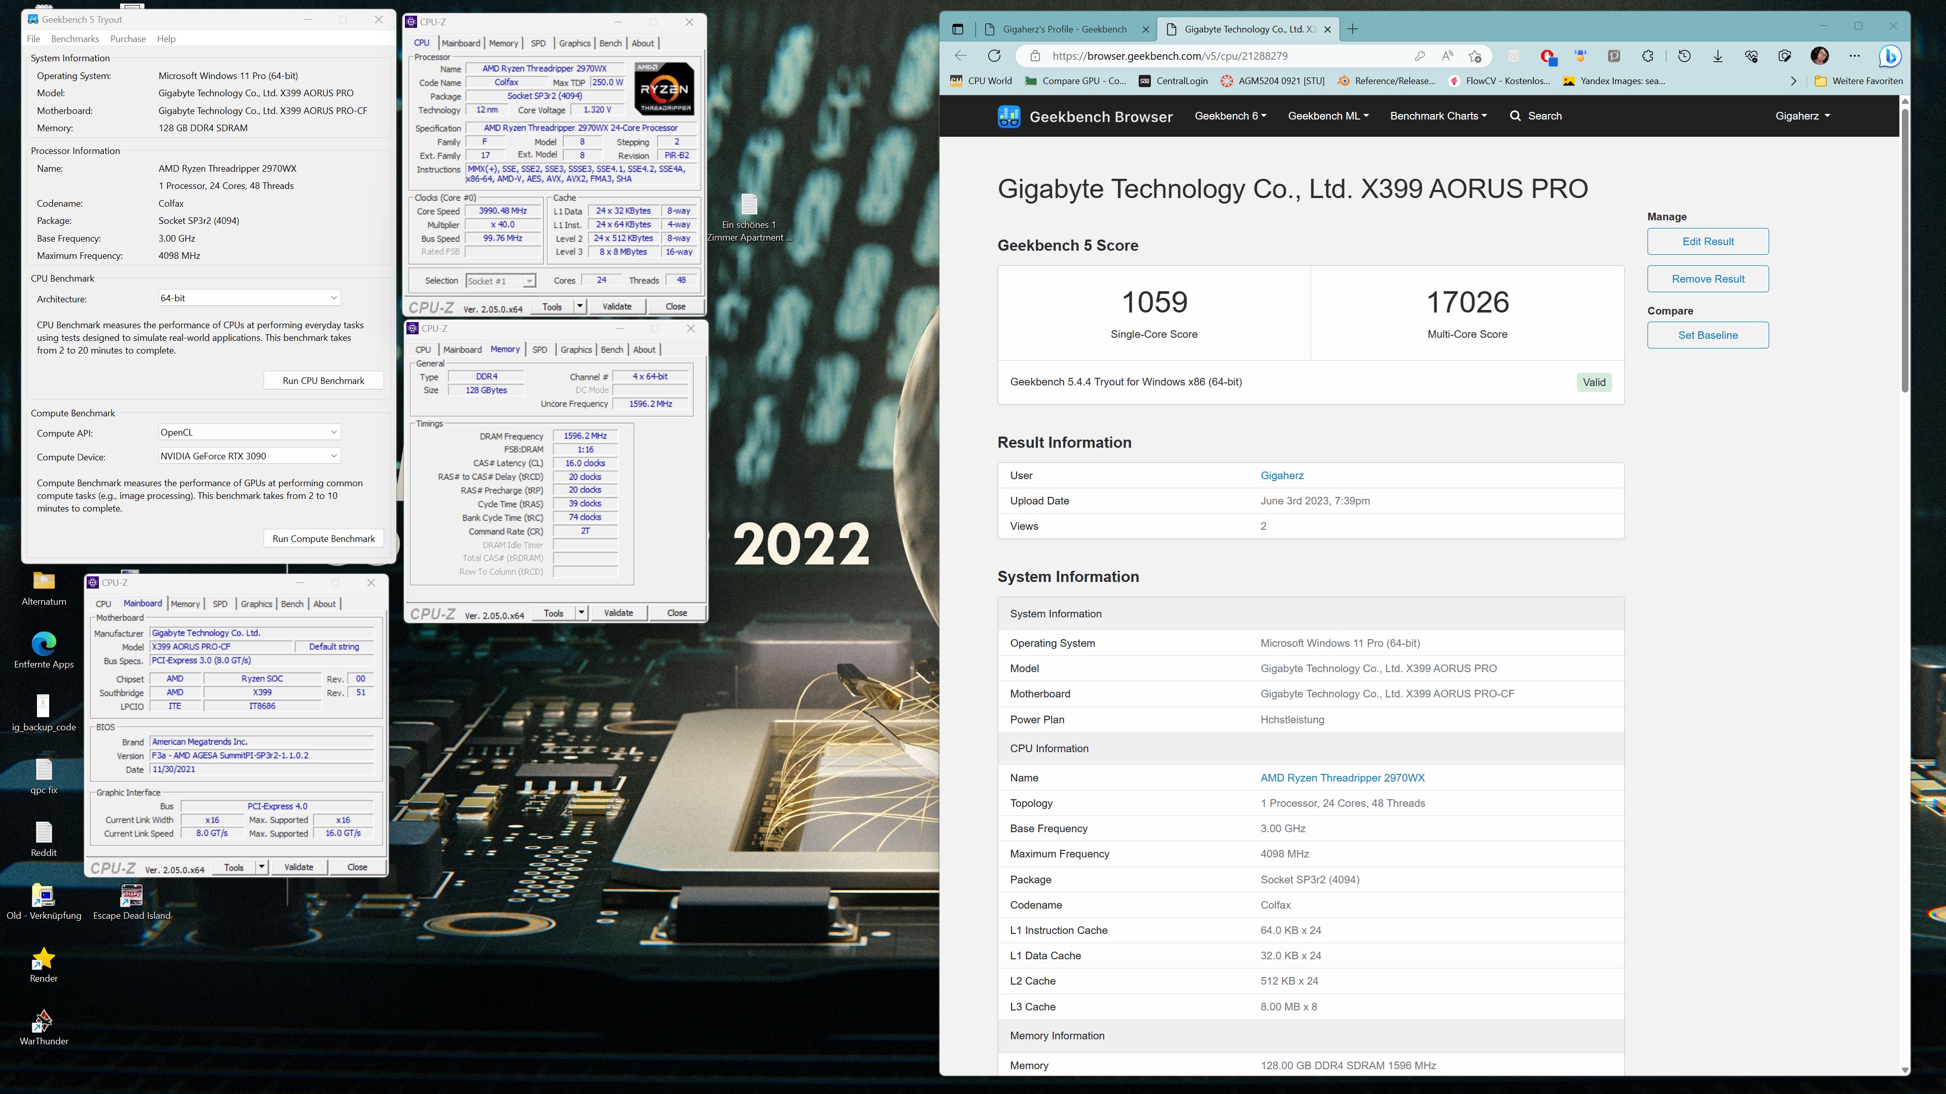Show more bookmarks chevron in favorites bar
The height and width of the screenshot is (1094, 1946).
point(1793,81)
